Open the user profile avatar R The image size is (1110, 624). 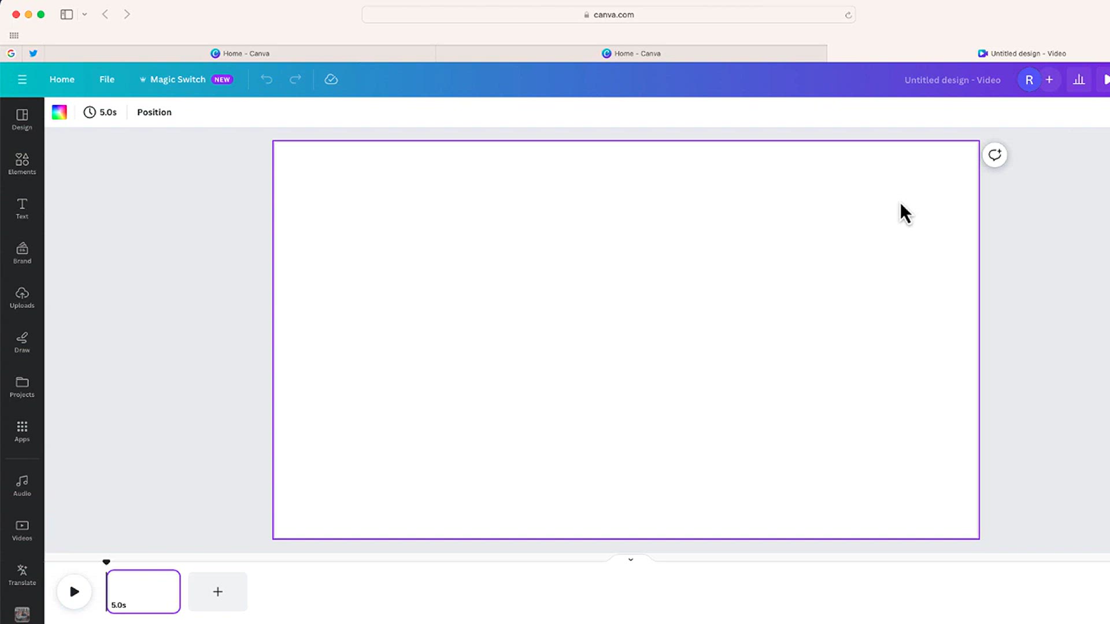(1029, 80)
